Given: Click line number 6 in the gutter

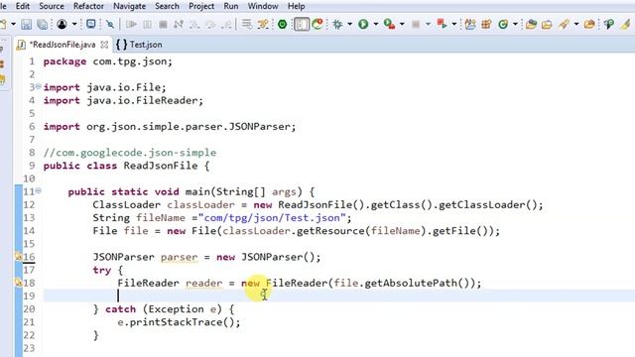Looking at the screenshot, I should coord(32,126).
